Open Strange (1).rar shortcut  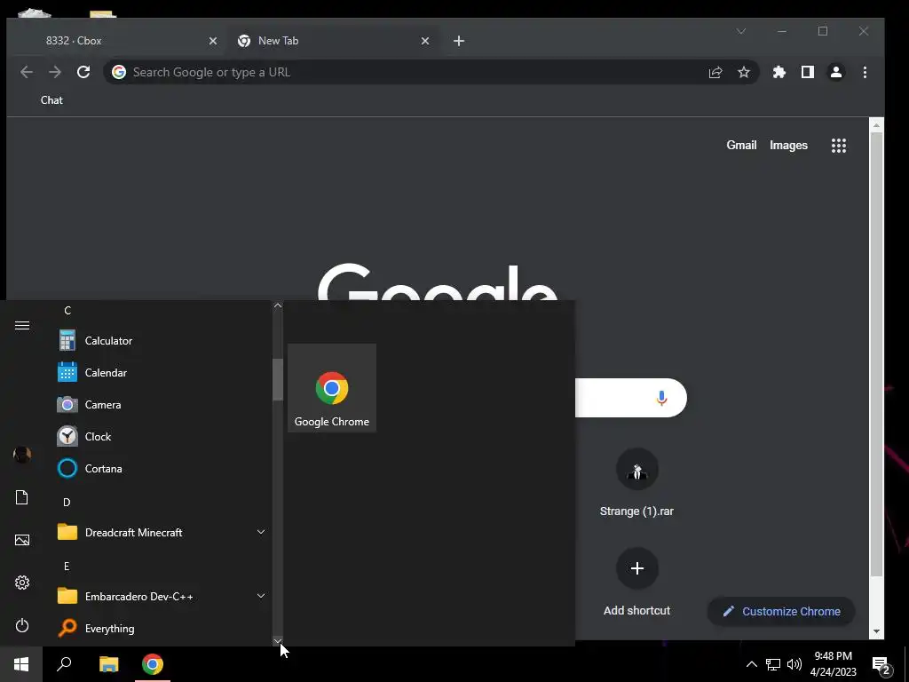(x=636, y=482)
